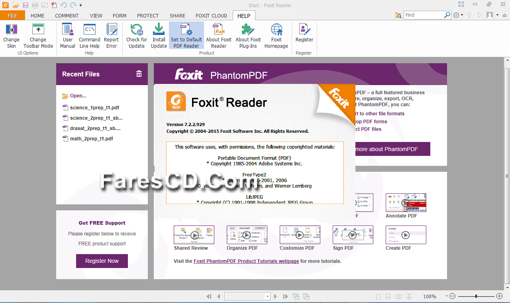Go to first page arrow
The width and height of the screenshot is (510, 303).
[209, 296]
